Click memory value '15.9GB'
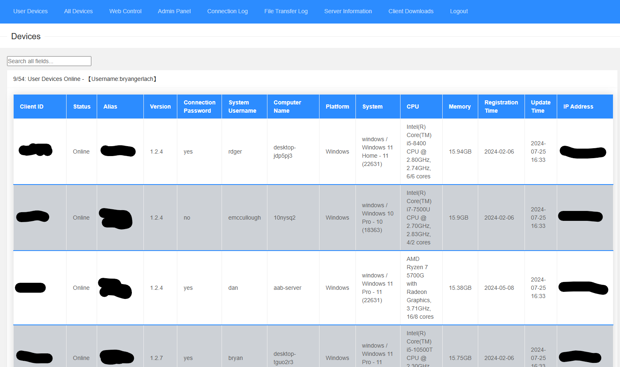Screen dimensions: 620x367 [x=458, y=218]
